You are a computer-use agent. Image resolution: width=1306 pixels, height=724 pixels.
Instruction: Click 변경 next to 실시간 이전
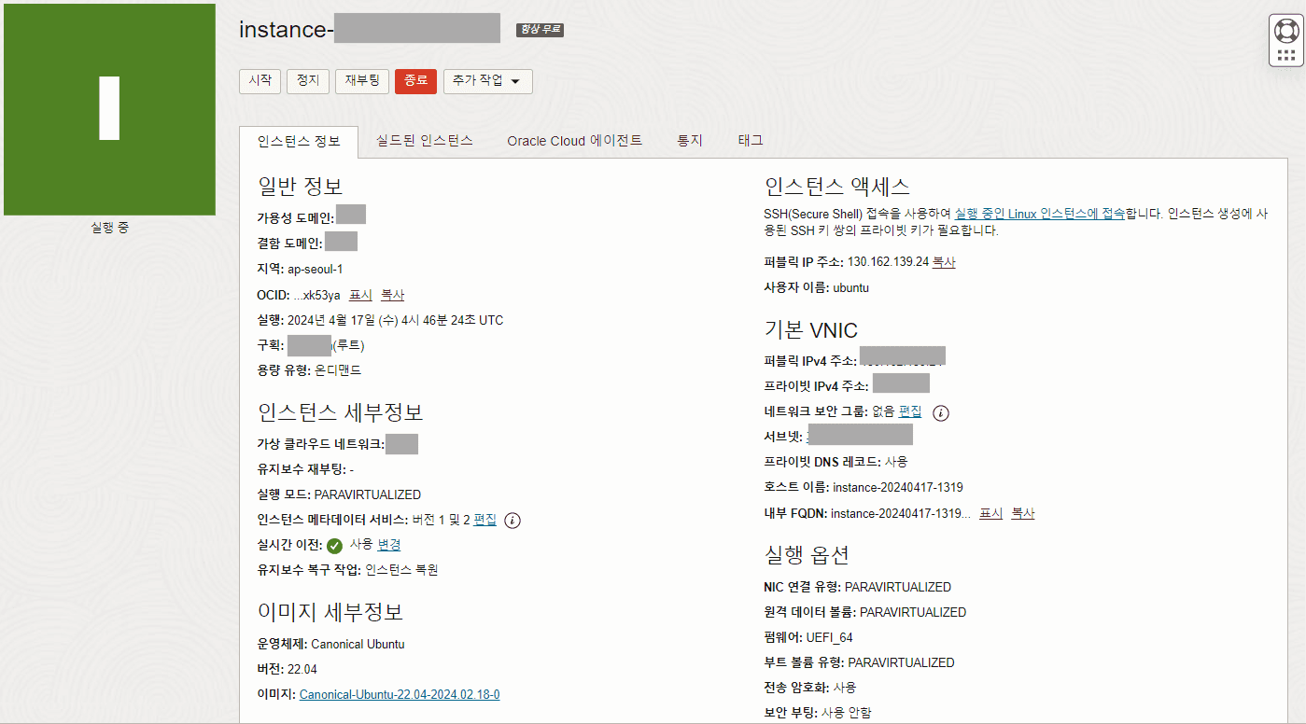tap(388, 545)
